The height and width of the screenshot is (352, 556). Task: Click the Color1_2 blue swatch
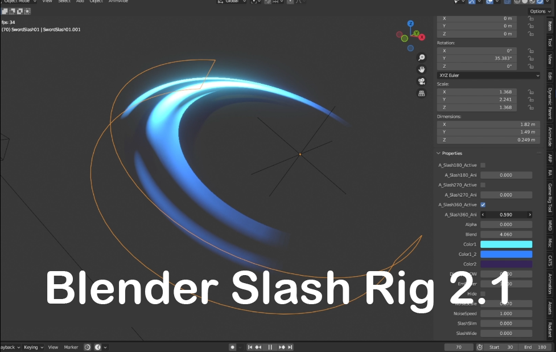(x=506, y=254)
